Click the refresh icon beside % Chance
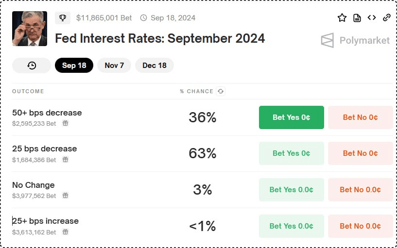 [221, 91]
